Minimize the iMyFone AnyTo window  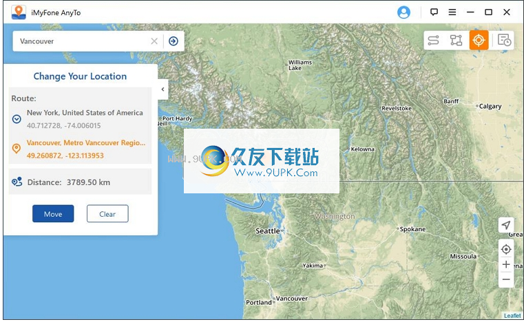click(x=470, y=12)
